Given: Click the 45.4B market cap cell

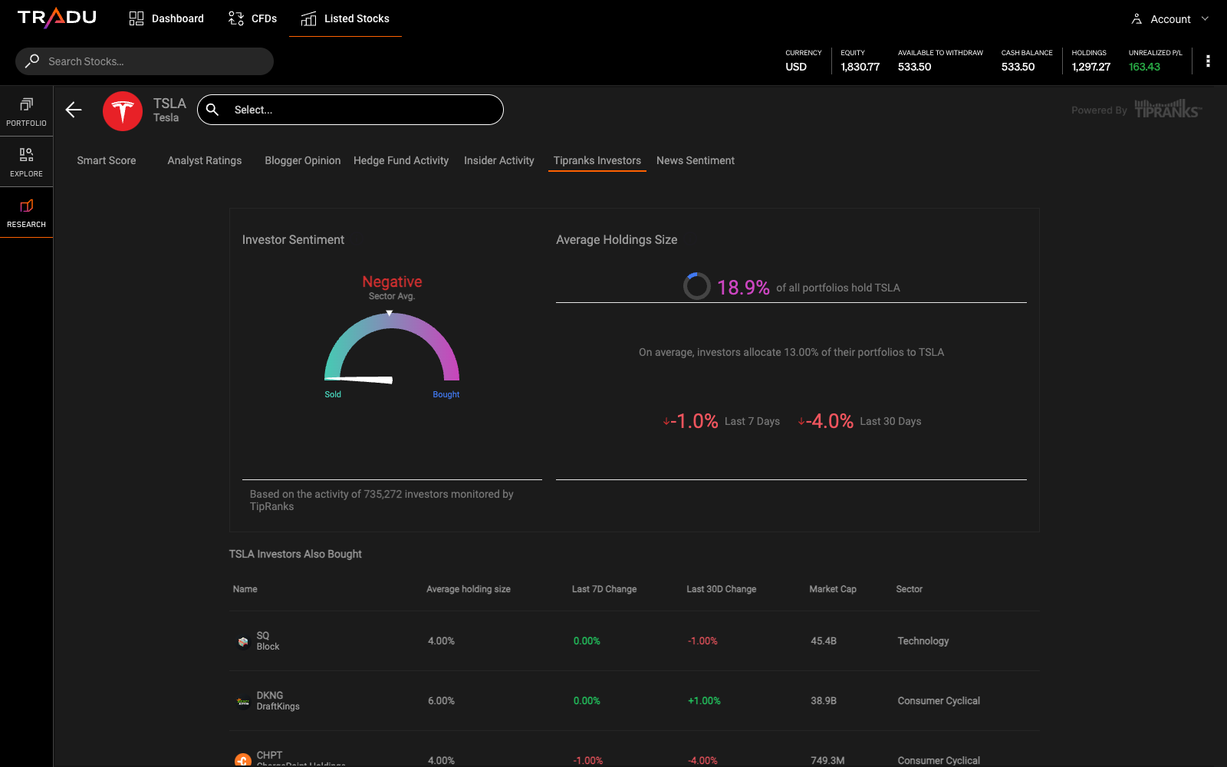Looking at the screenshot, I should point(824,641).
